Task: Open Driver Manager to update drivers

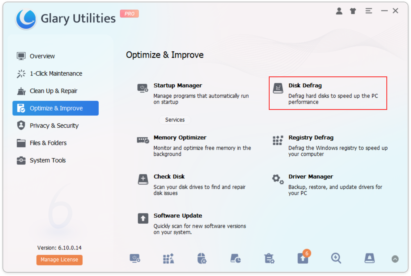Action: 311,176
